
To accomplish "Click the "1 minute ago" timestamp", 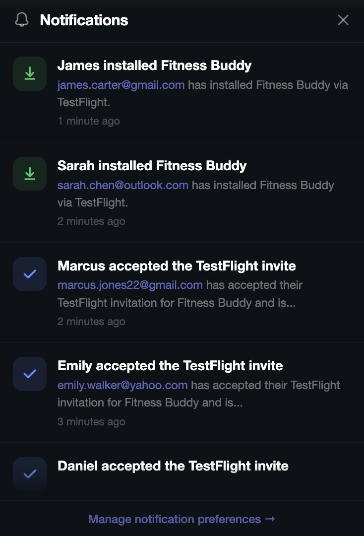I will pos(88,121).
